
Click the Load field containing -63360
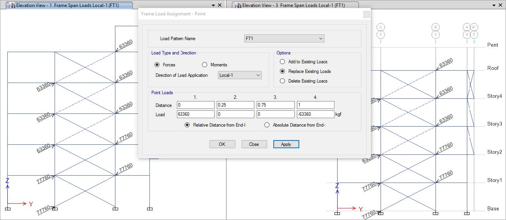tap(316, 114)
